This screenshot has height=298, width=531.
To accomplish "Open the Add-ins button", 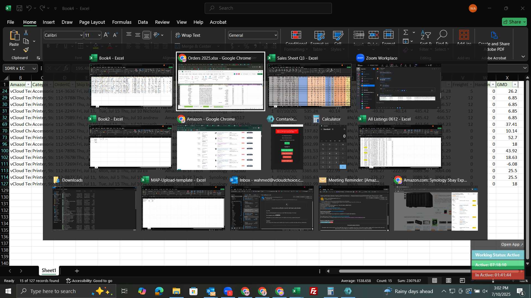I will click(464, 38).
